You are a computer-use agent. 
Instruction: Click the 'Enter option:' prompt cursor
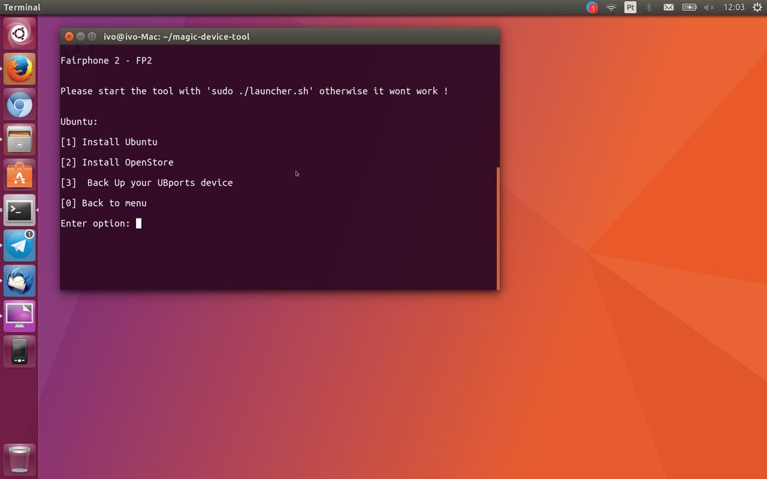pos(139,224)
